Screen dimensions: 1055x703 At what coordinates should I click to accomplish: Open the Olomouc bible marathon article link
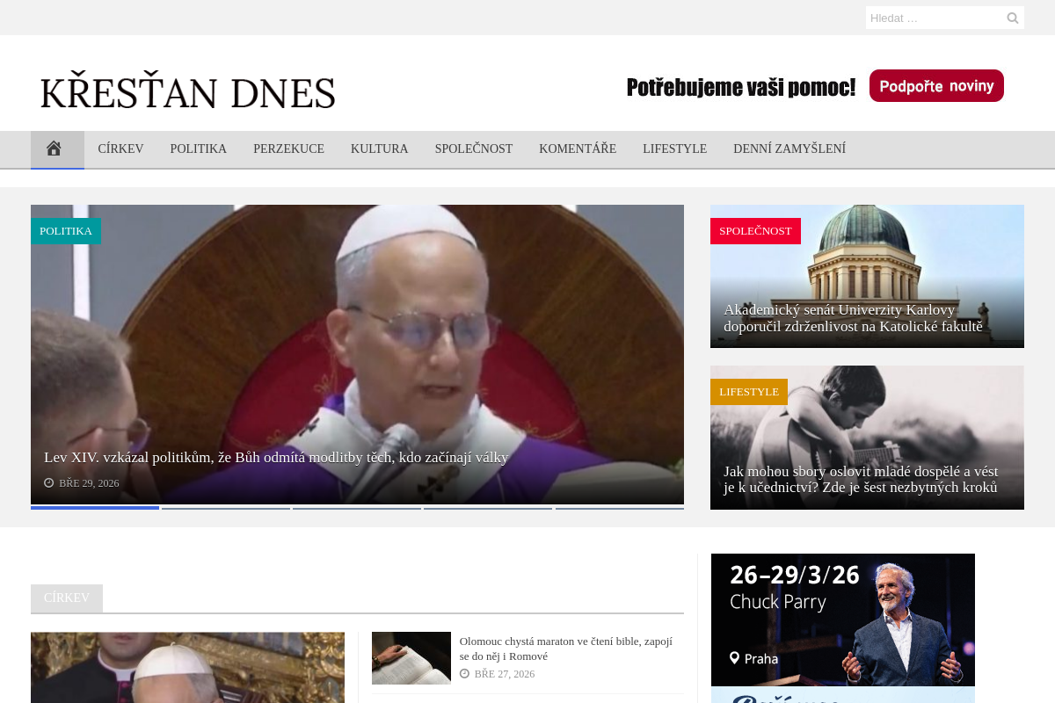tap(565, 649)
